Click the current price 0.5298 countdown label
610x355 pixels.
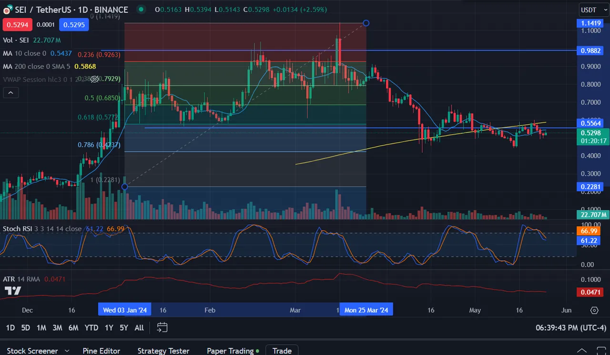point(593,137)
